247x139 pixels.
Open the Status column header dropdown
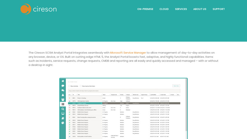(x=110, y=95)
